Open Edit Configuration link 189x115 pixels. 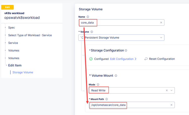[123, 59]
